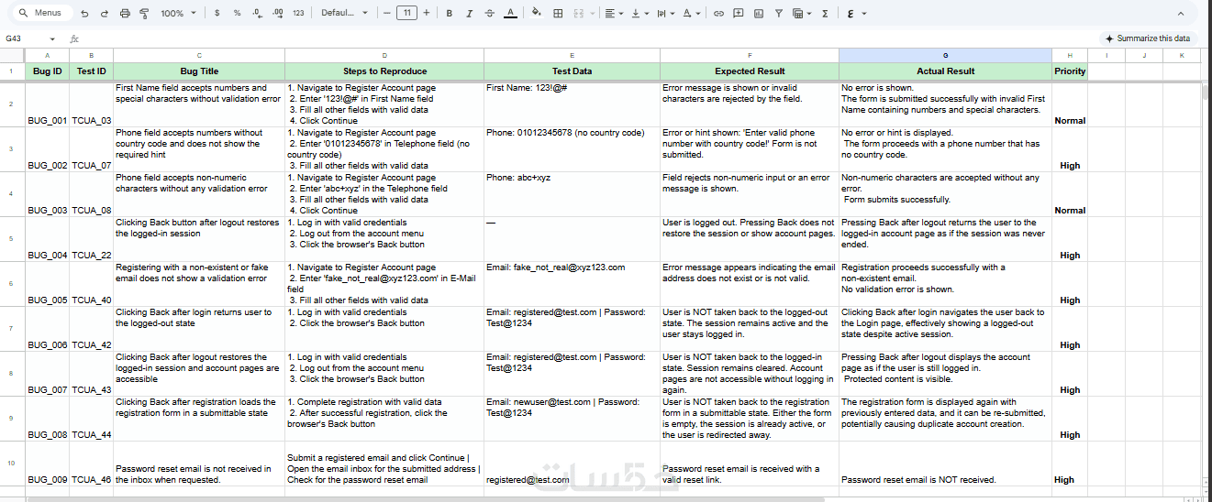Viewport: 1212px width, 502px height.
Task: Open the text color picker
Action: (510, 14)
